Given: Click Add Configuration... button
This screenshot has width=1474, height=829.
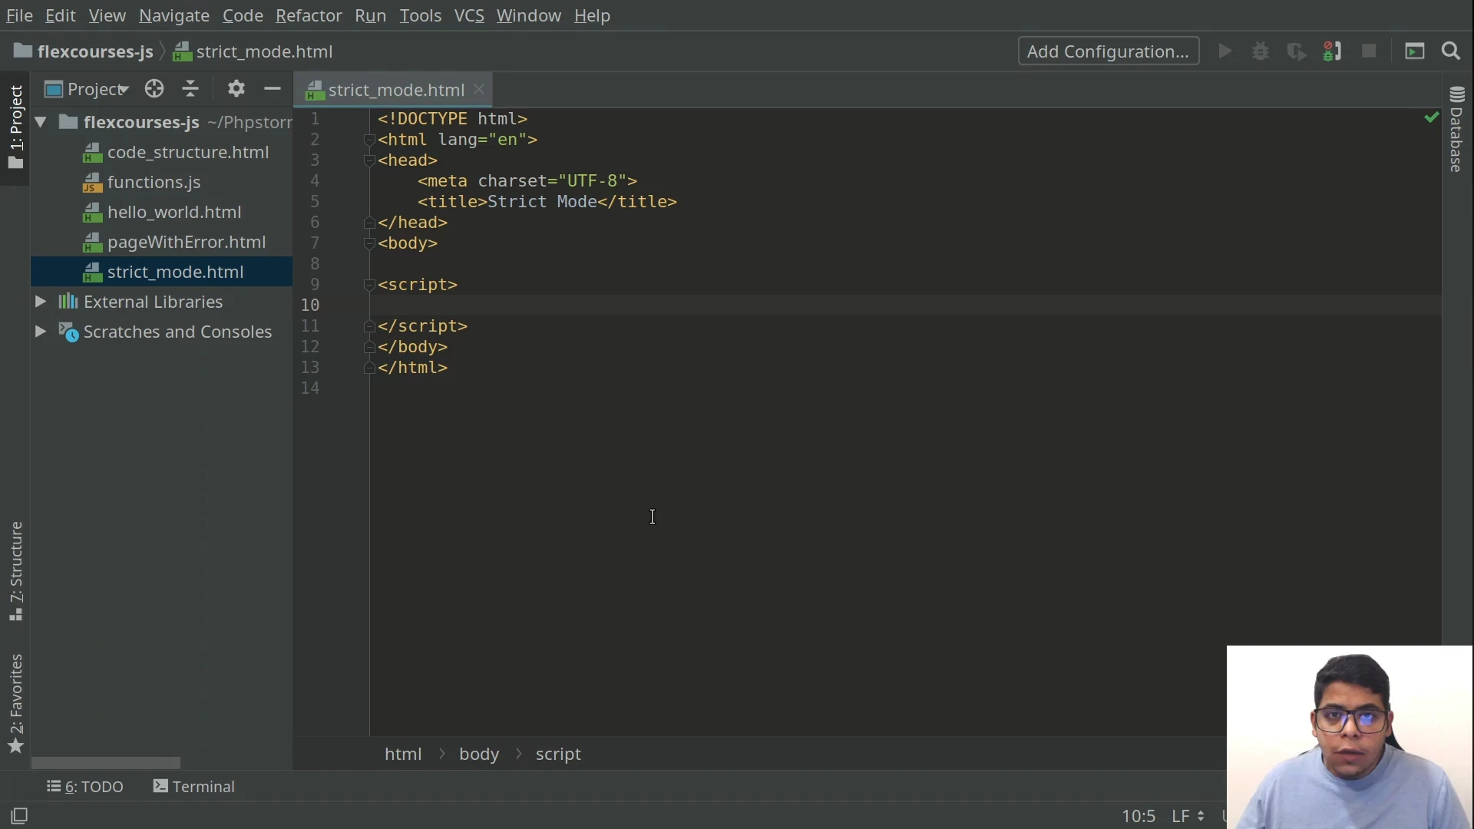Looking at the screenshot, I should (1108, 51).
